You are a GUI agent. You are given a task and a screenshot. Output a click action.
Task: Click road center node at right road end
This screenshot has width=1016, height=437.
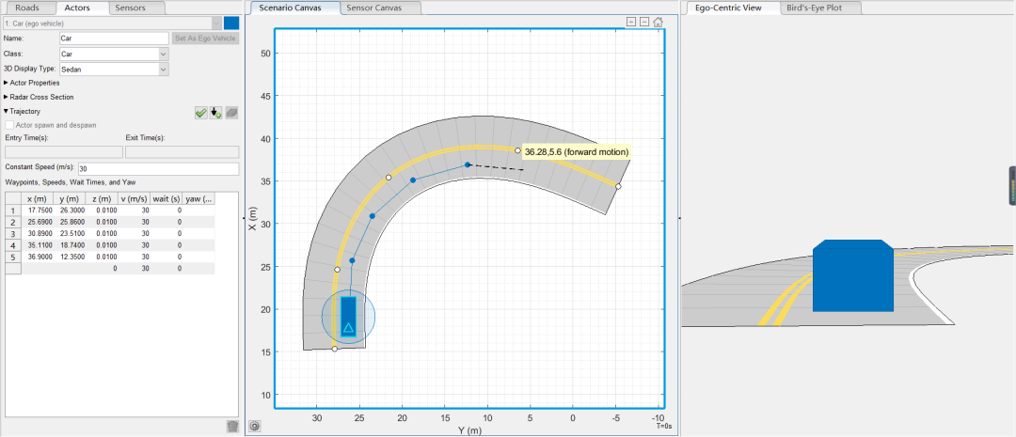coord(618,186)
